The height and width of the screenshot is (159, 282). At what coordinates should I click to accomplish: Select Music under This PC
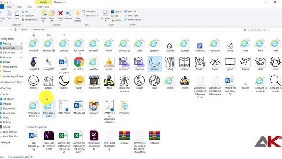point(6,117)
